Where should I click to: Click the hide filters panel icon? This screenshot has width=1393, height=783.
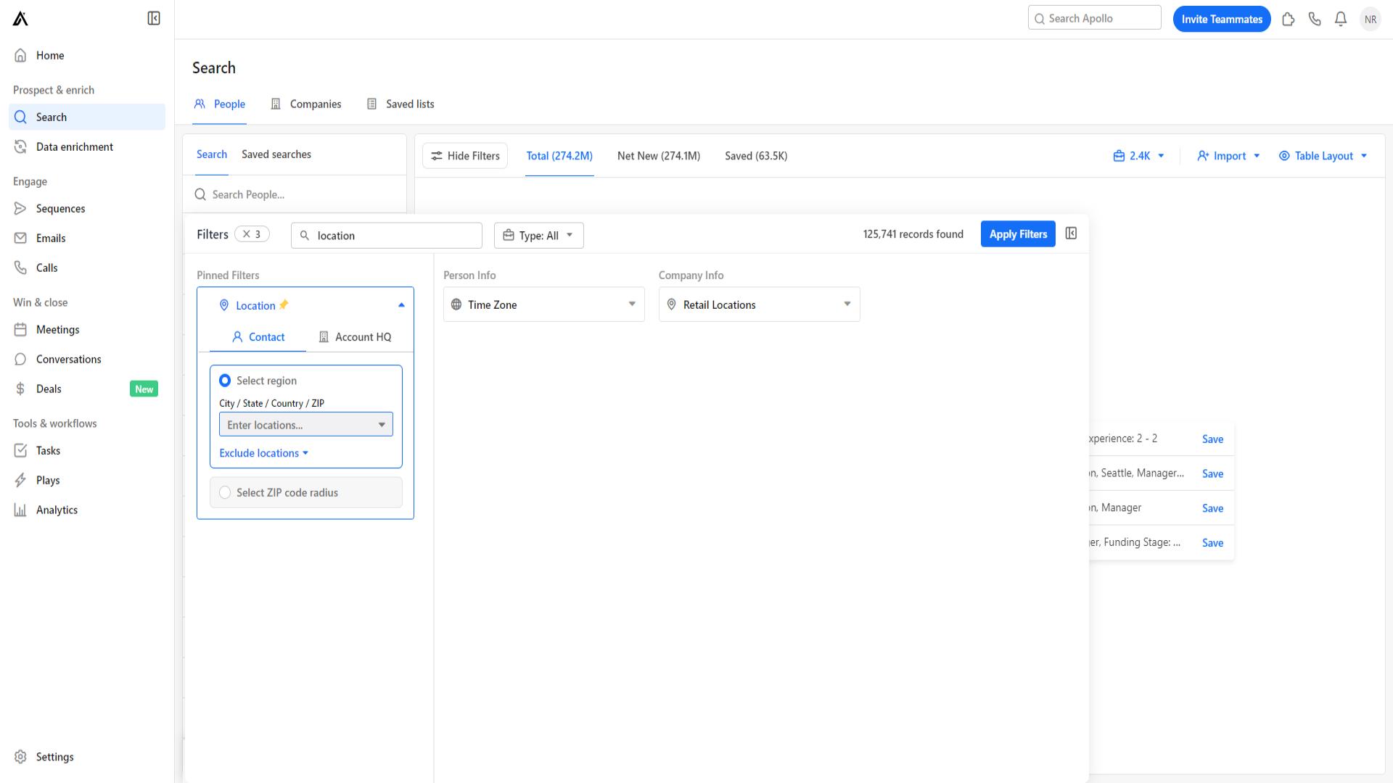[x=1072, y=233]
